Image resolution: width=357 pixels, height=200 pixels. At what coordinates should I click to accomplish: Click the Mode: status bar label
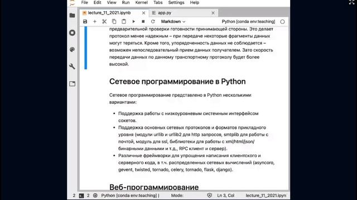coord(177,196)
